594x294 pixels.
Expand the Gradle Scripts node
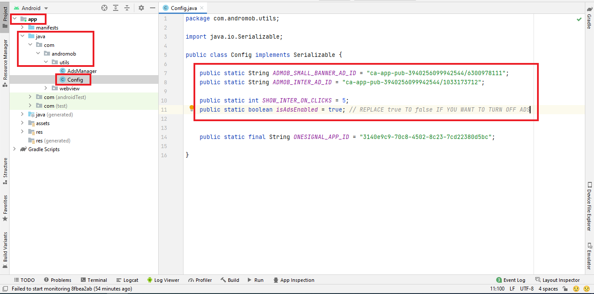[14, 149]
